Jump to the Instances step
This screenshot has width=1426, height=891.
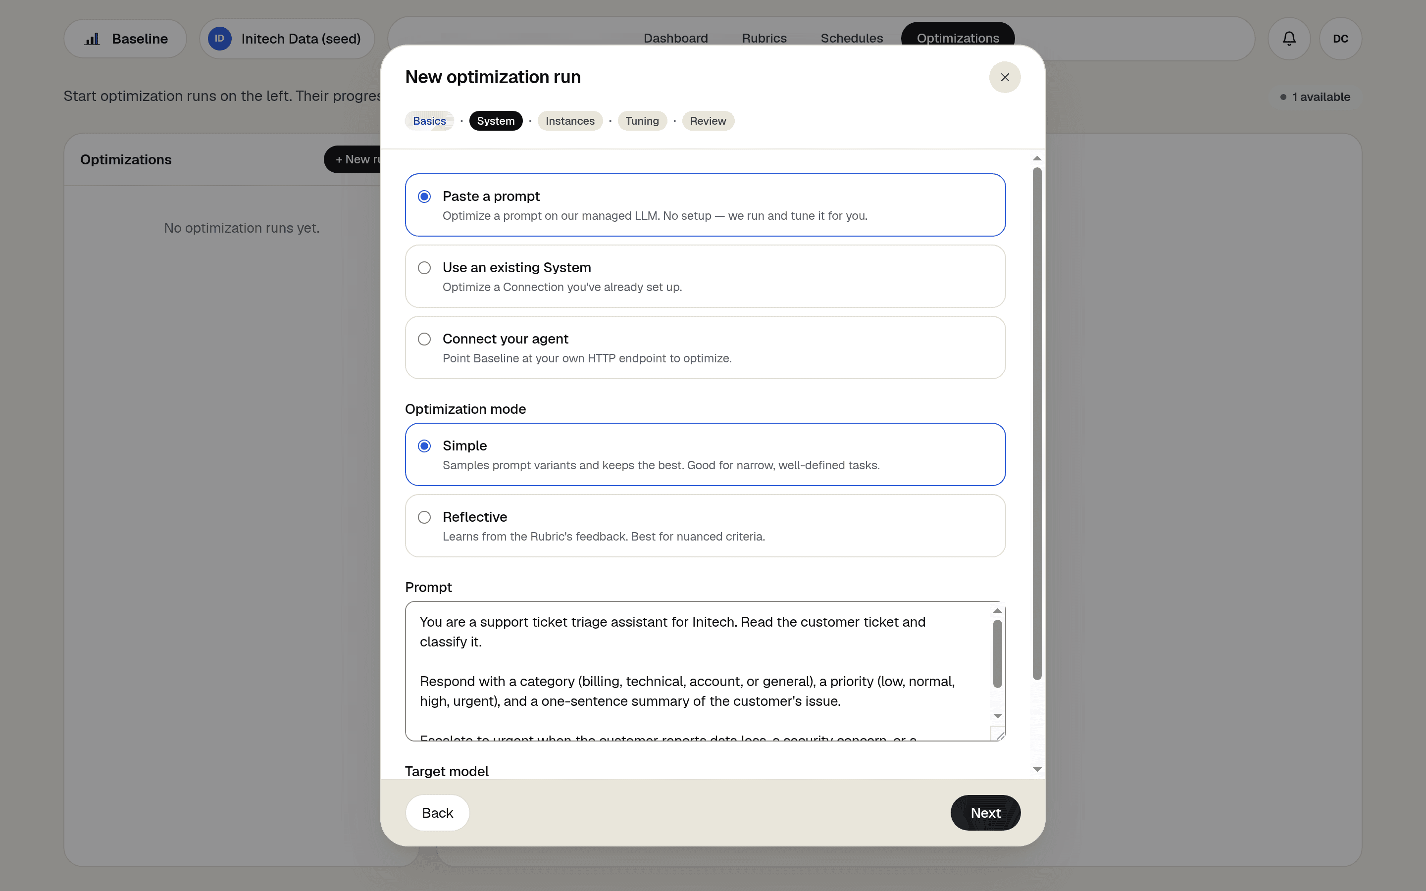(x=570, y=121)
